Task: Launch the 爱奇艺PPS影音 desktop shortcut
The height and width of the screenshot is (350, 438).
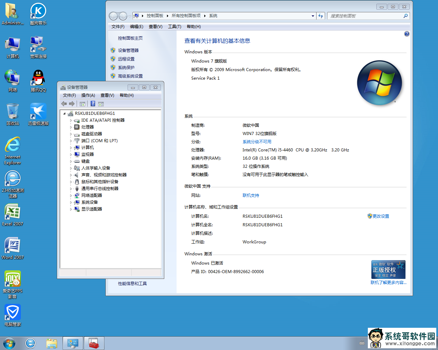Action: 13,284
